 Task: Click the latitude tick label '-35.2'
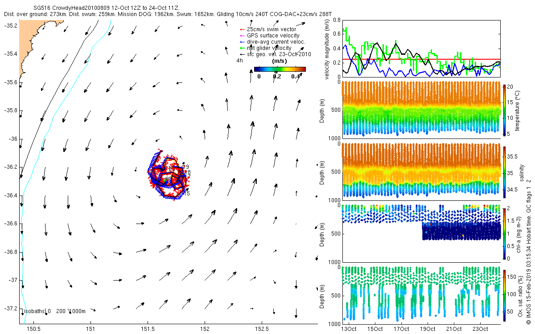pyautogui.click(x=10, y=26)
